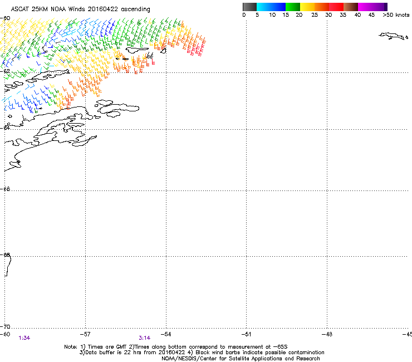Click the legend tick label '40'
The width and height of the screenshot is (412, 362).
click(x=357, y=15)
